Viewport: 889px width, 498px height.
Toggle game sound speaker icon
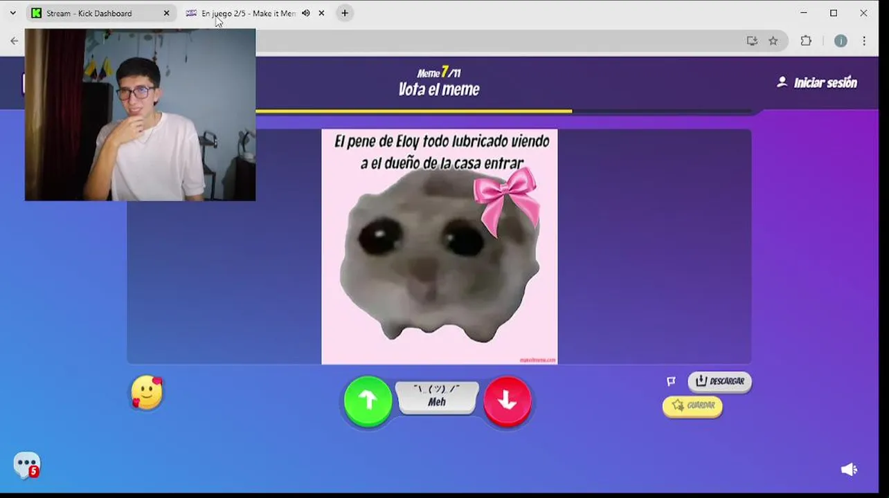[849, 470]
